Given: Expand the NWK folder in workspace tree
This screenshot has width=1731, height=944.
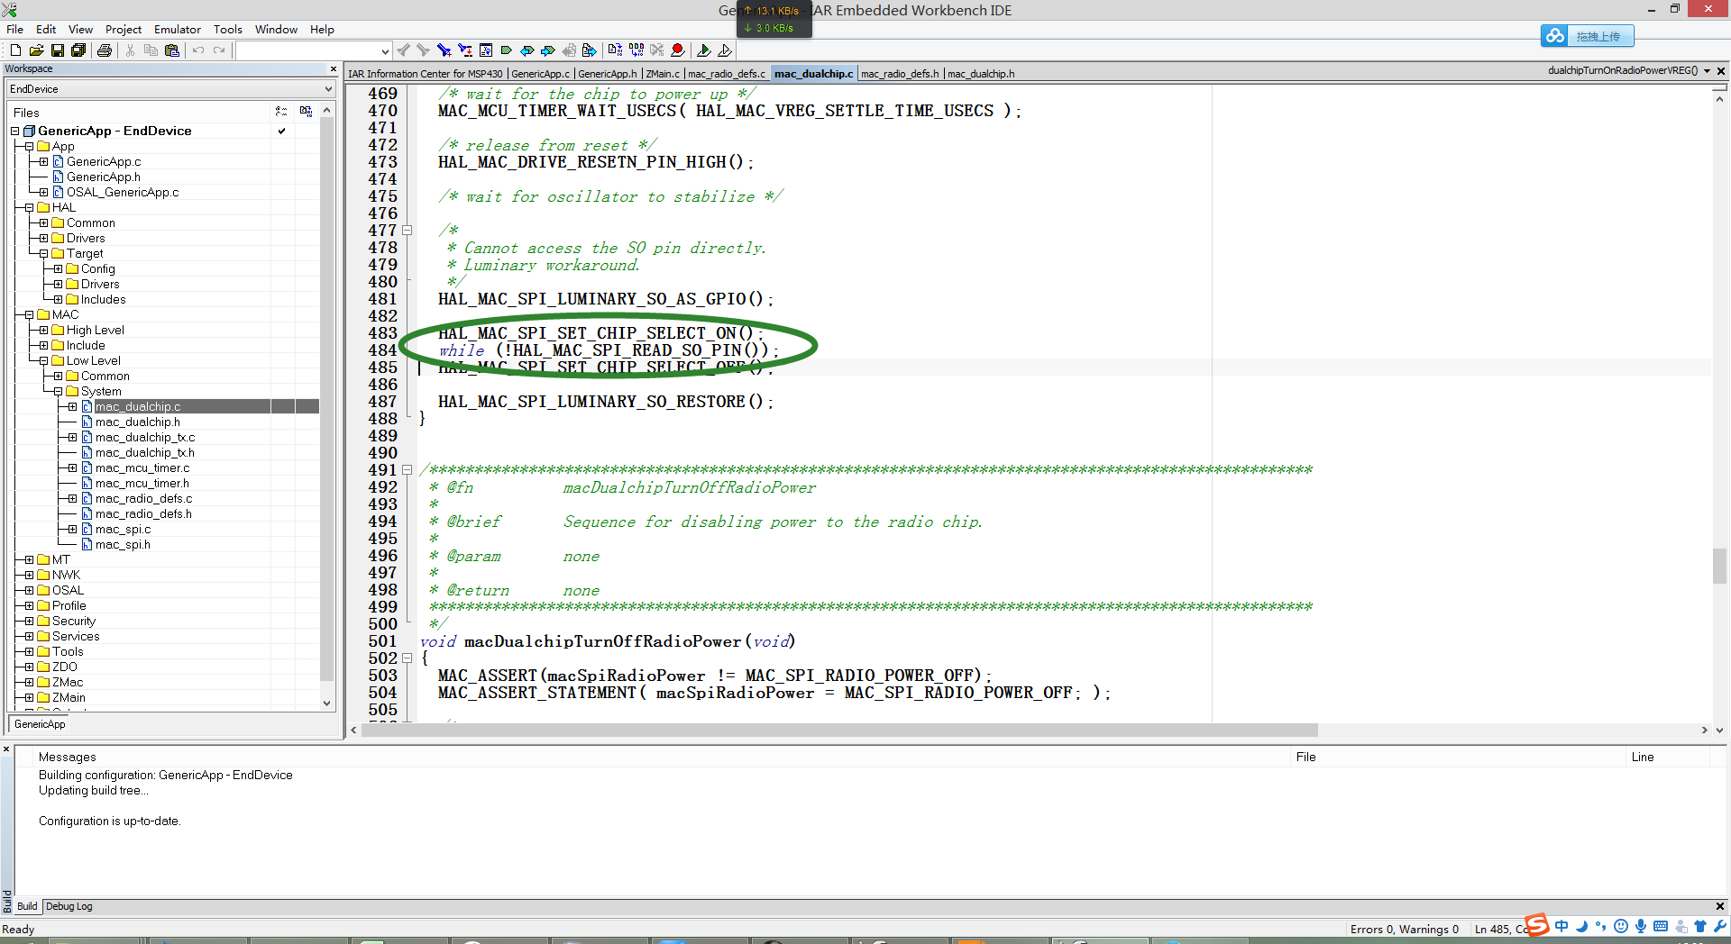Looking at the screenshot, I should pyautogui.click(x=29, y=575).
